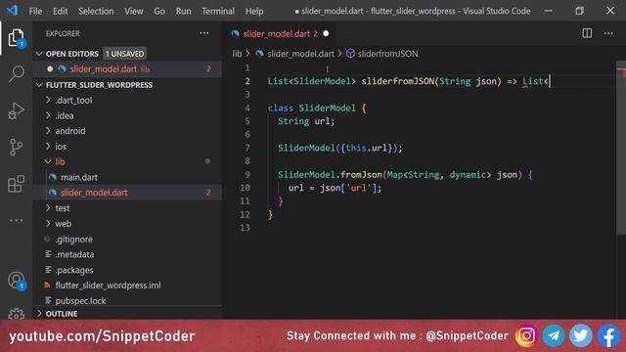
Task: Click the .gitignore file icon
Action: tap(48, 239)
